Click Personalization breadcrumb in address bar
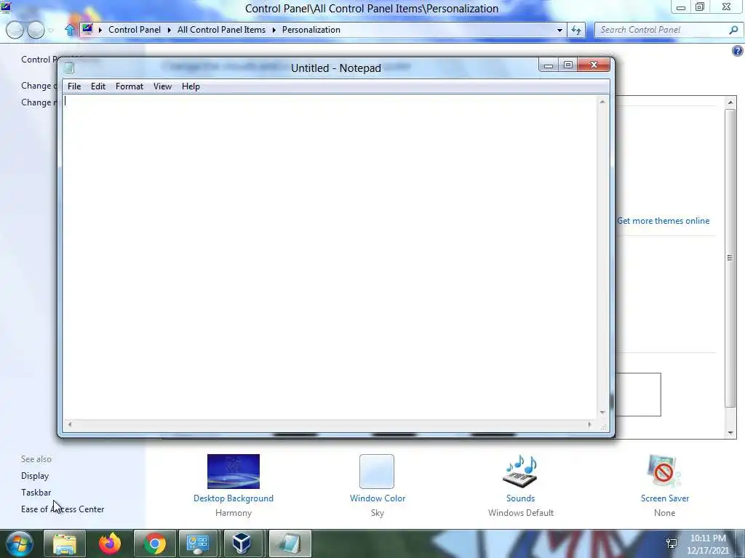 point(311,30)
